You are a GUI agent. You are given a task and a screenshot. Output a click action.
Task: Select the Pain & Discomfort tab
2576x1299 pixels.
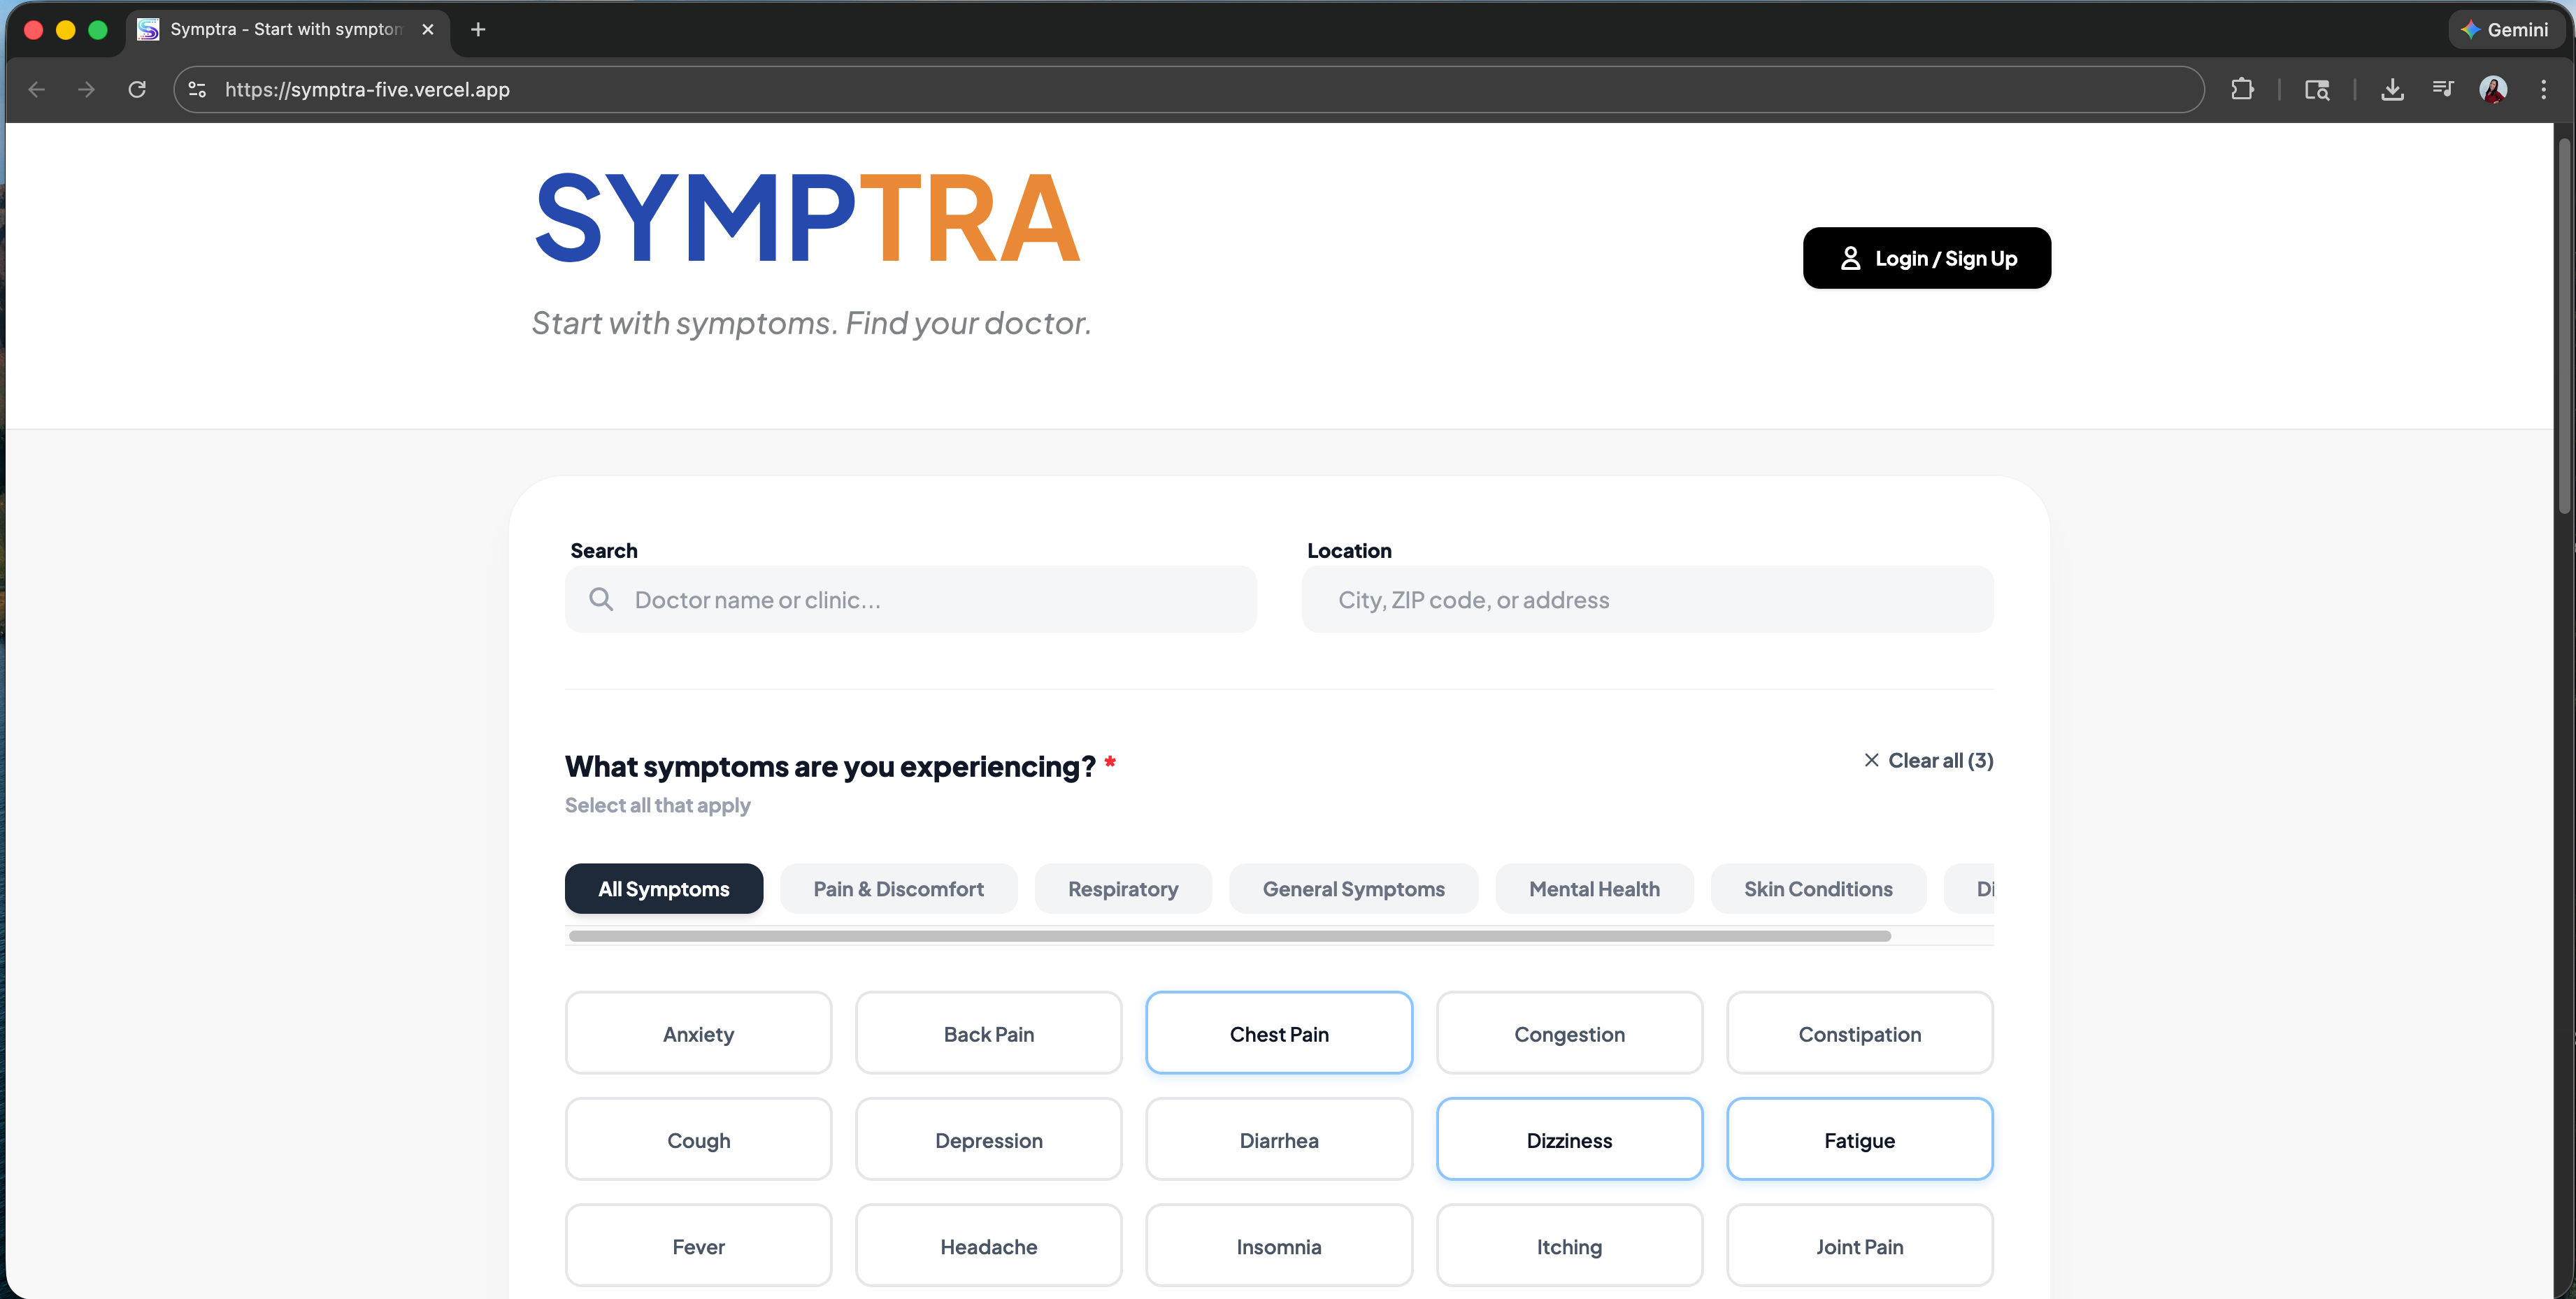[x=897, y=888]
